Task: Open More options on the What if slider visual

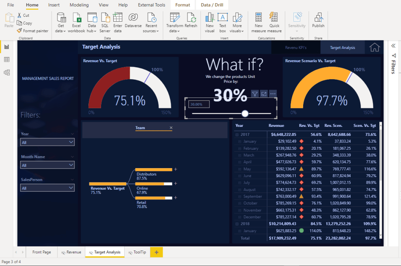Action: [x=273, y=93]
